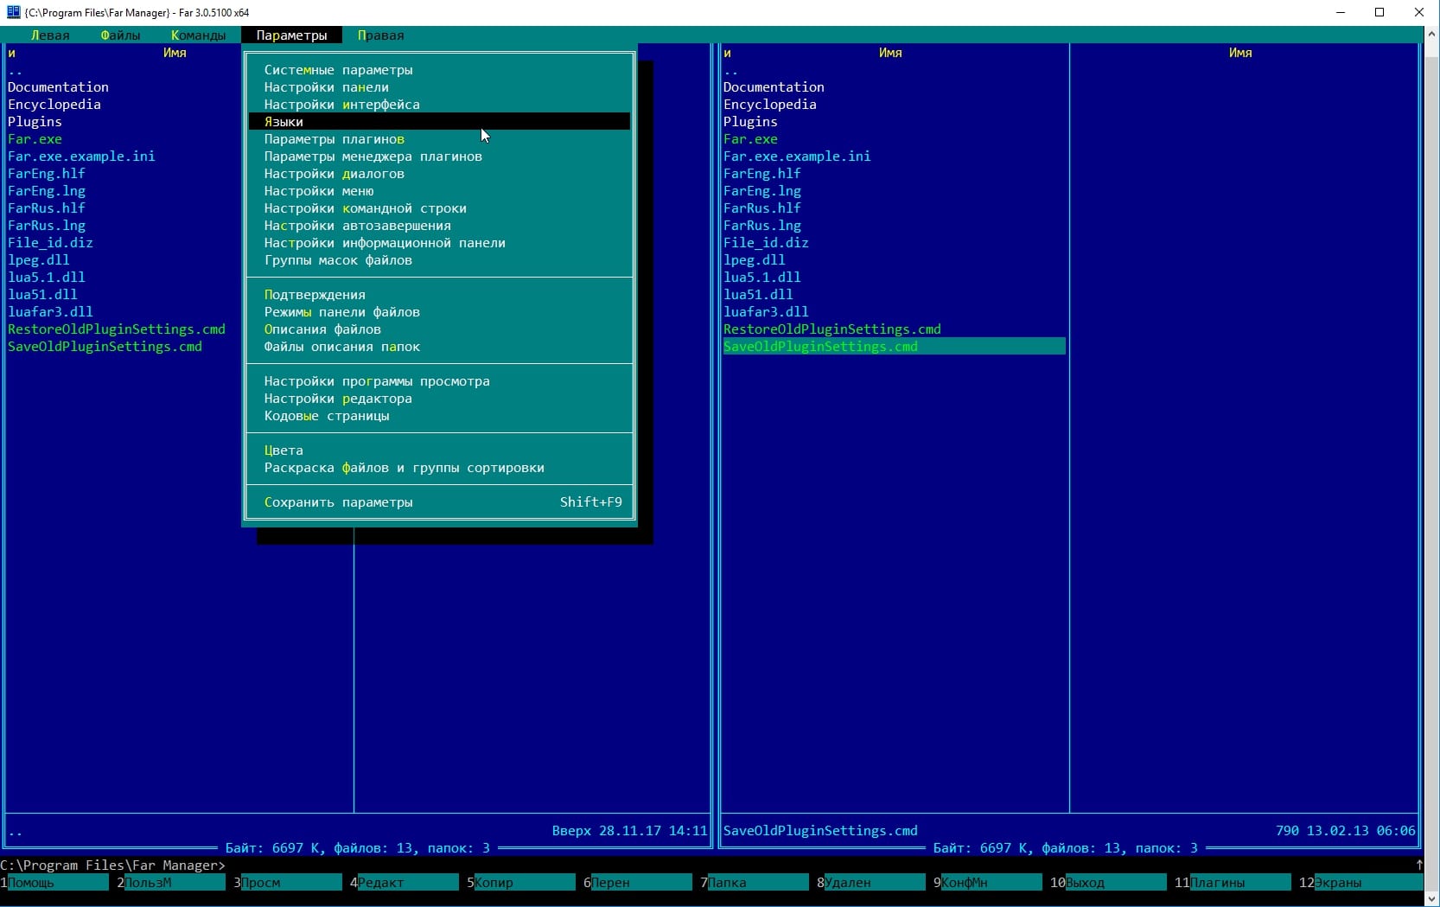Select FarRus.lng in left panel
The width and height of the screenshot is (1440, 907).
[x=47, y=226]
